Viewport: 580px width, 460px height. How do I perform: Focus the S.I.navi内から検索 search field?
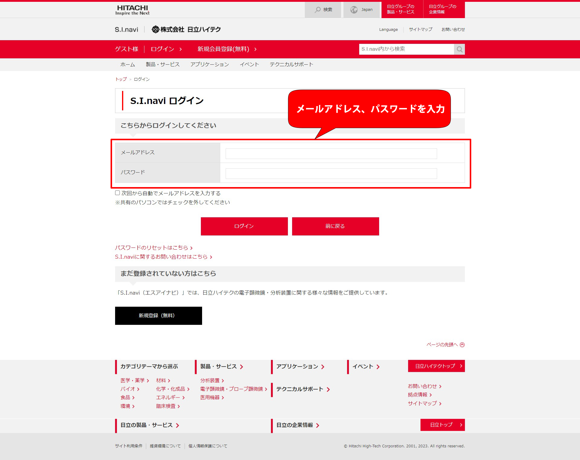coord(406,49)
